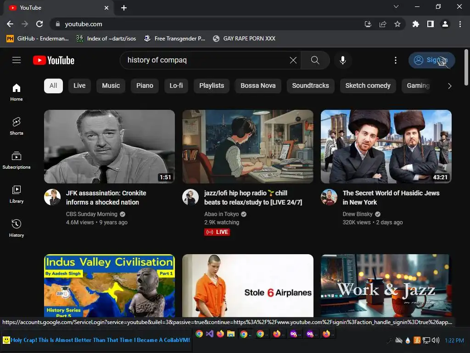Viewport: 470px width, 353px height.
Task: Reload the page
Action: click(39, 24)
